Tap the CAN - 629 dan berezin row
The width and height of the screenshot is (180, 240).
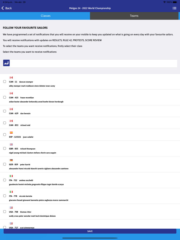77,111
